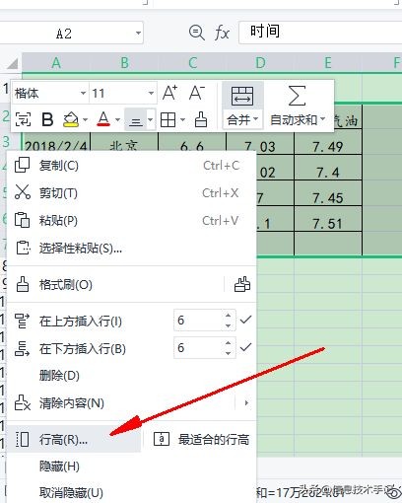Click the zoom magnifier icon beside fx

(x=197, y=33)
